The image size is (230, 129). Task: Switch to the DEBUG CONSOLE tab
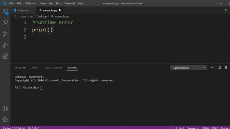click(53, 68)
